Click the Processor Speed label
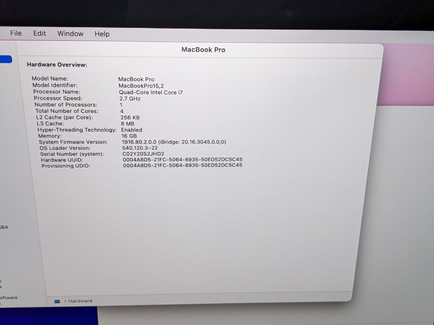 (58, 98)
